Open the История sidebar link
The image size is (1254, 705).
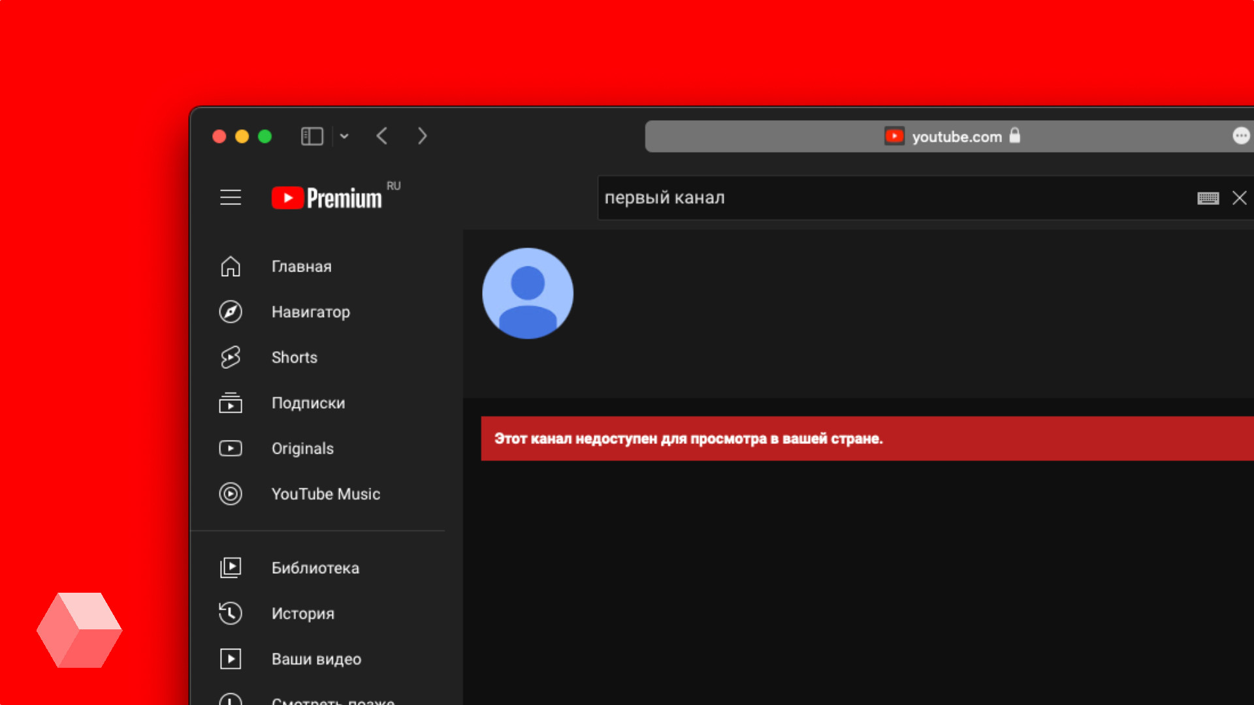click(318, 613)
